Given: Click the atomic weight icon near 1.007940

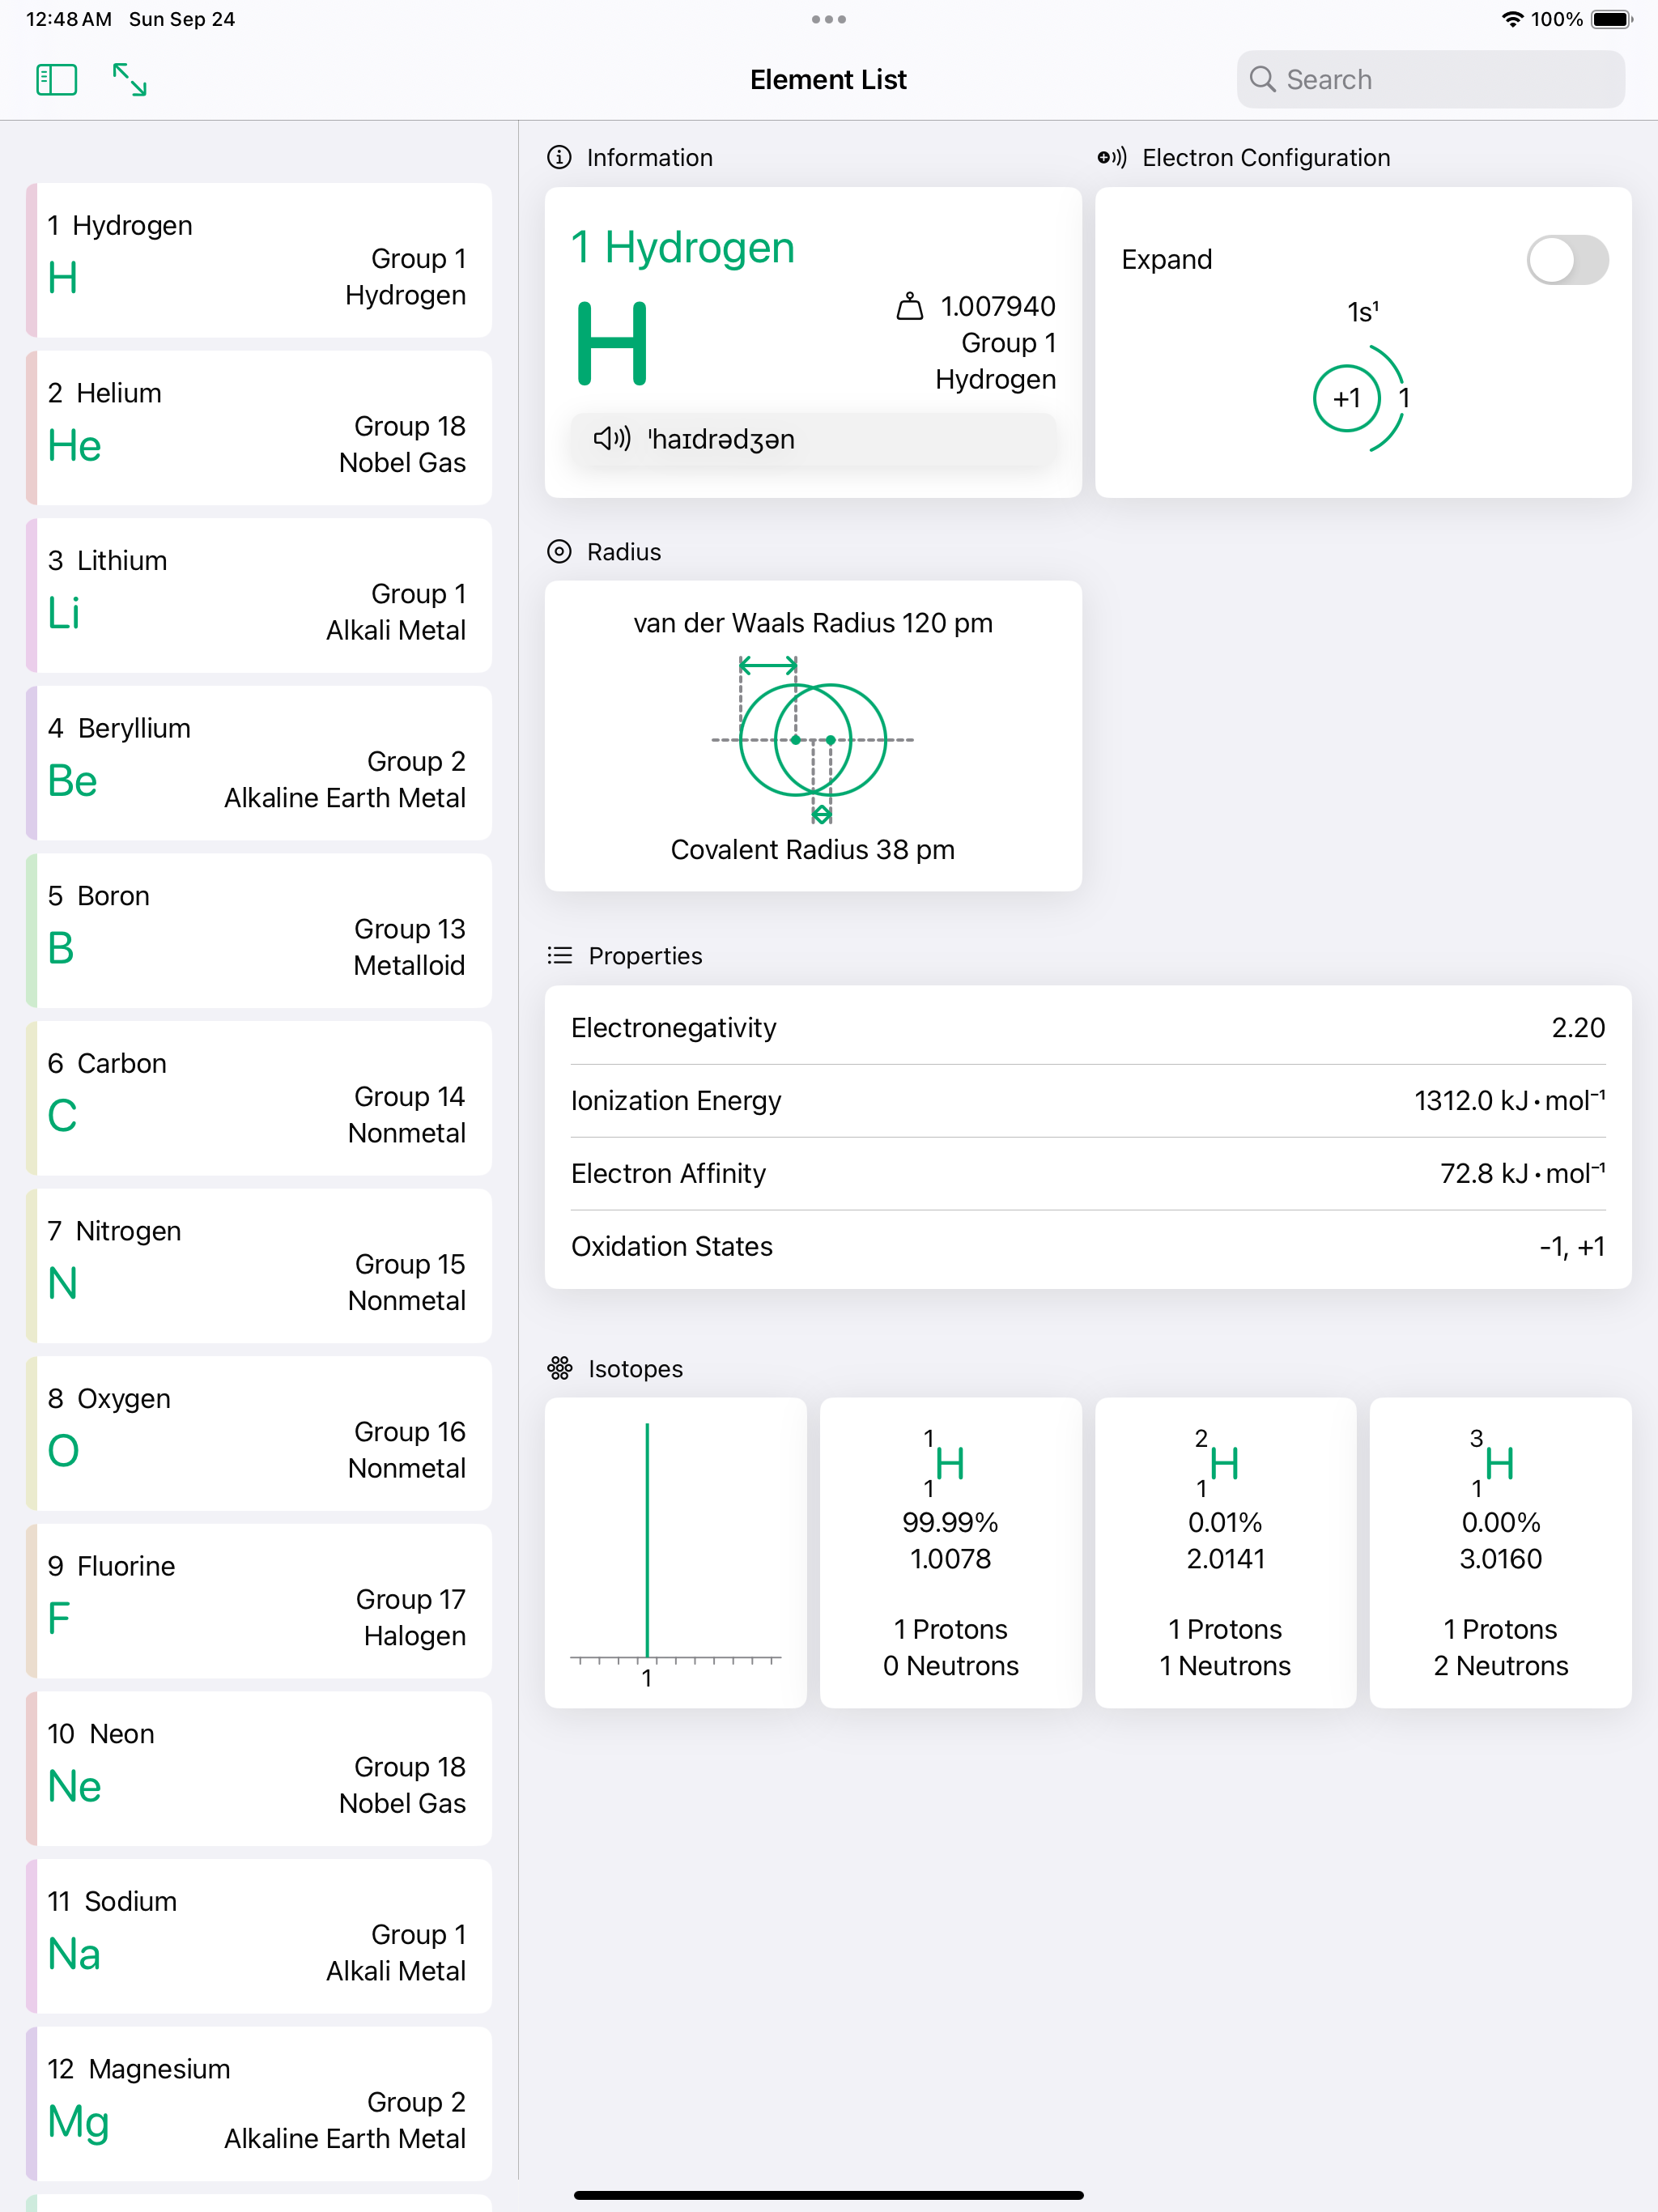Looking at the screenshot, I should pos(910,306).
